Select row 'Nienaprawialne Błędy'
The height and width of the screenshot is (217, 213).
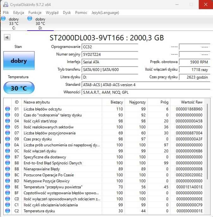point(104,169)
